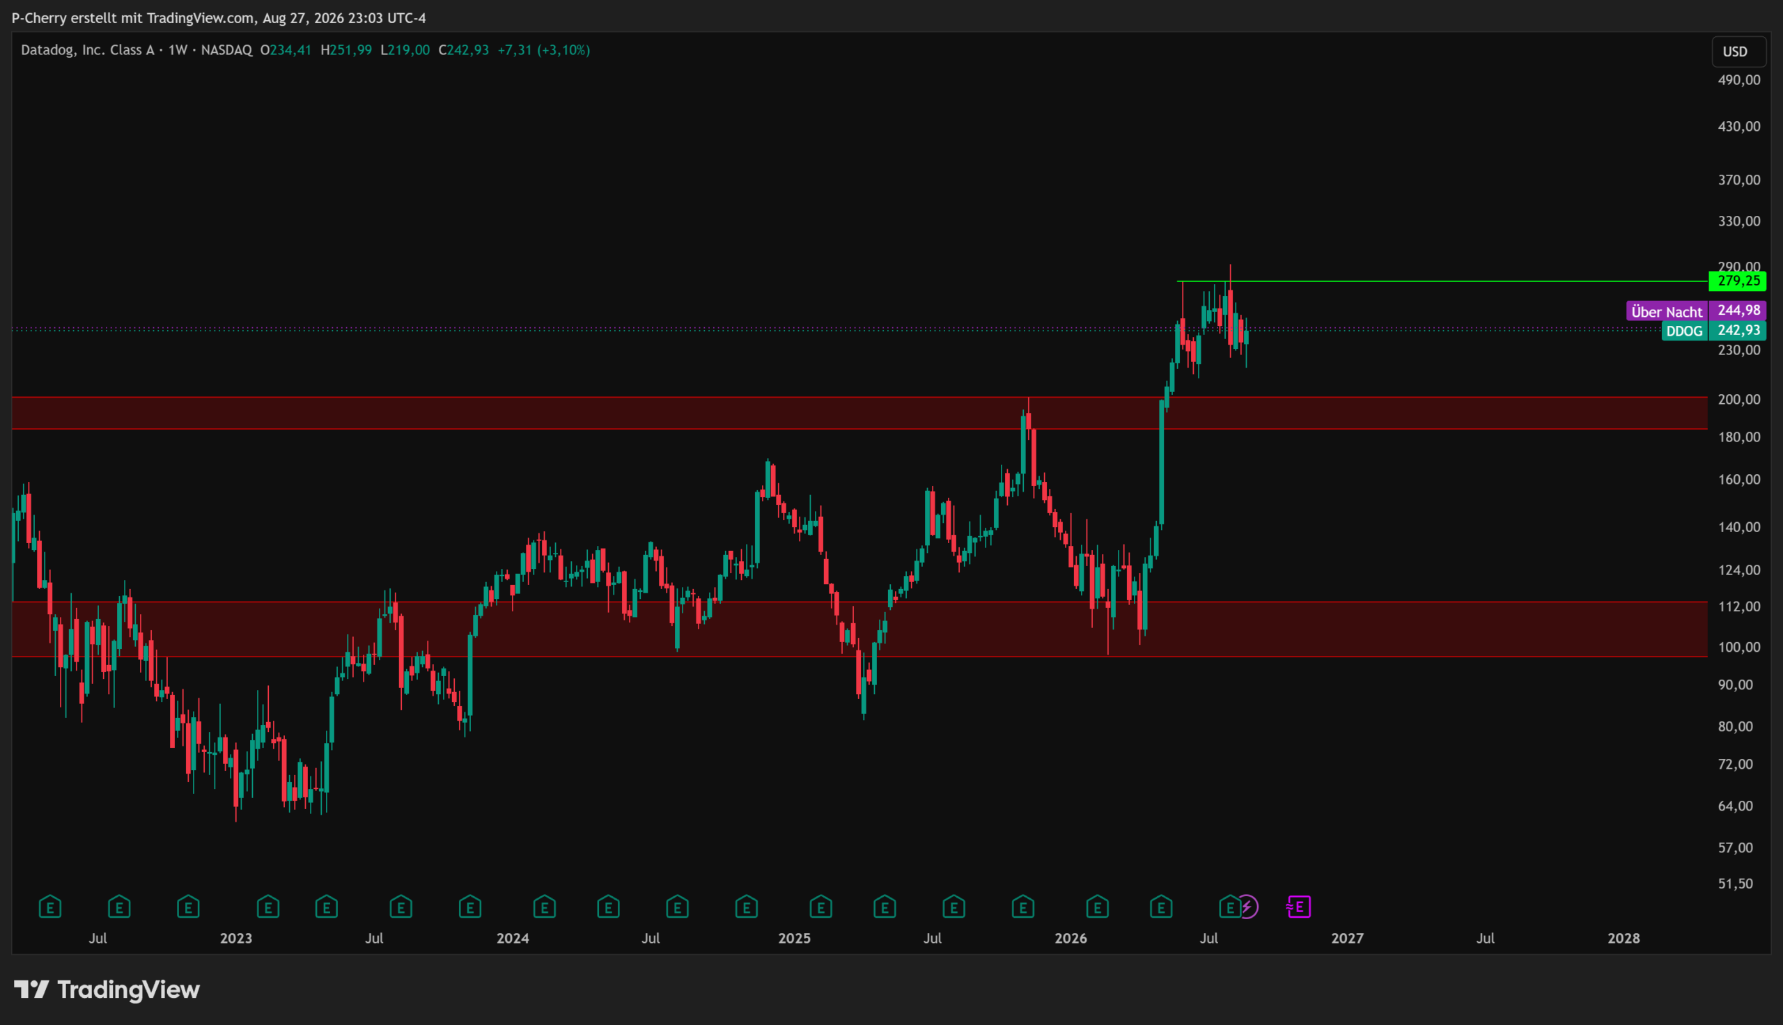Click the May 2025 earnings marker
The height and width of the screenshot is (1025, 1783).
coord(885,907)
